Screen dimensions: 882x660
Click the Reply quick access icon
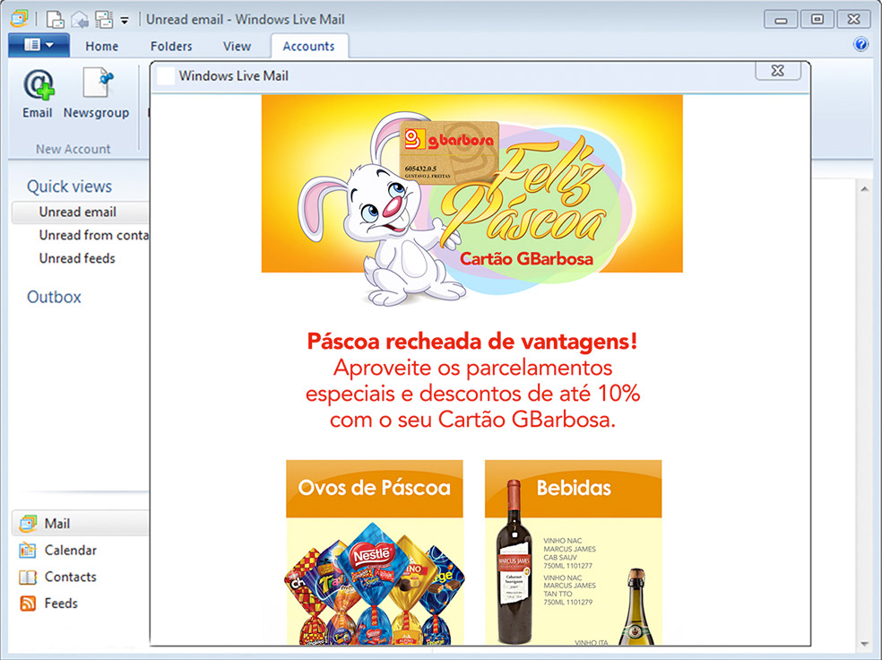(80, 20)
